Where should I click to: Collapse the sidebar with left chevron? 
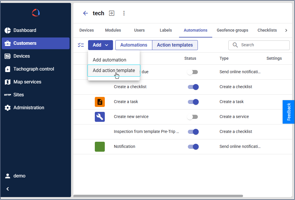click(8, 189)
